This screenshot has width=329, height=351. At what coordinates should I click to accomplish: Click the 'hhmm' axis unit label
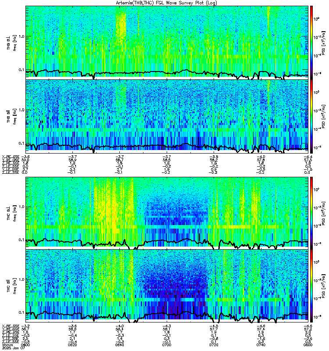pyautogui.click(x=7, y=345)
